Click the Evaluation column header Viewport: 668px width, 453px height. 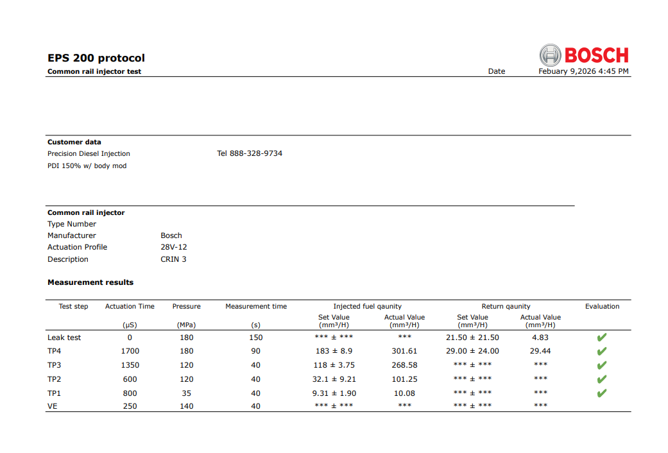[x=602, y=306]
